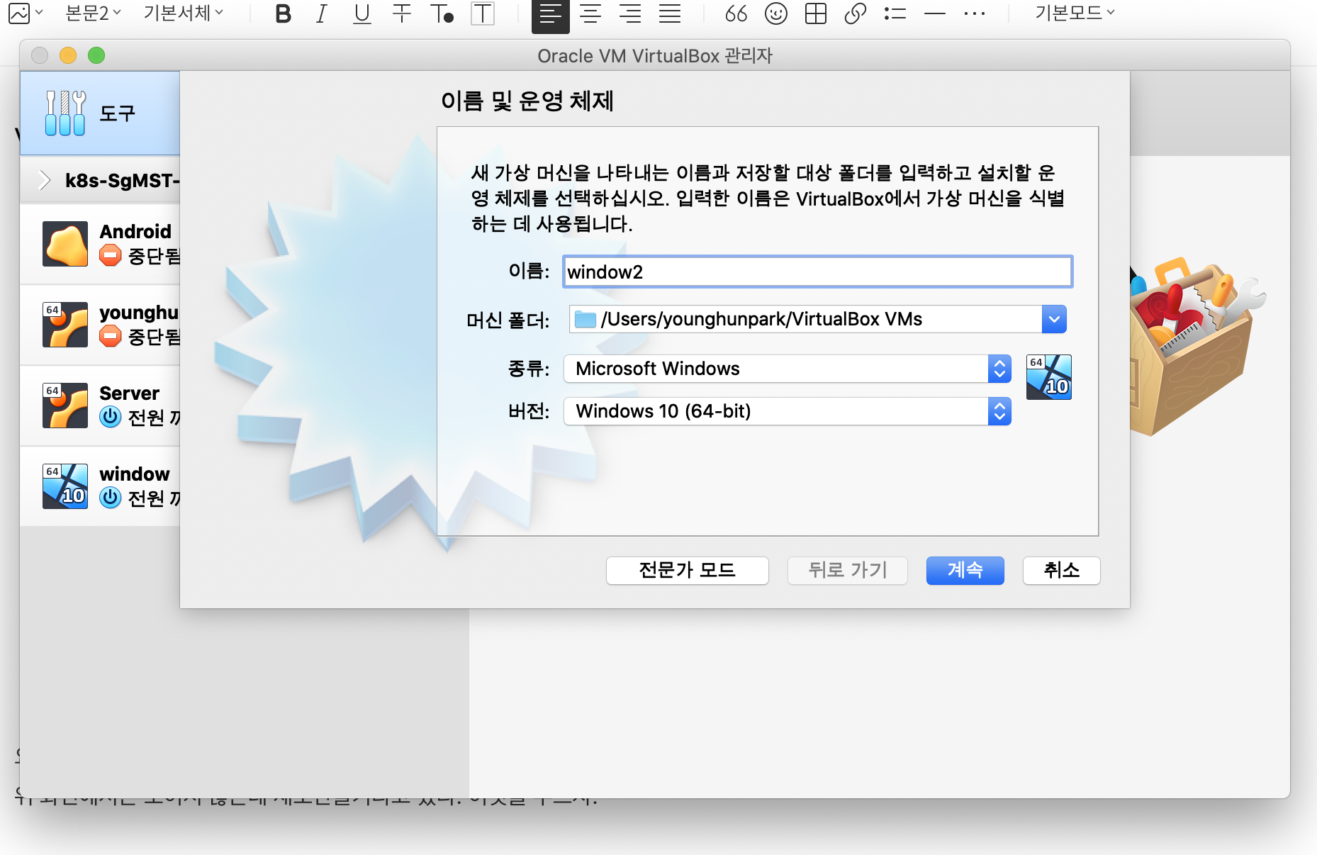This screenshot has width=1317, height=855.
Task: Select the younghu virtual machine
Action: pyautogui.click(x=100, y=325)
